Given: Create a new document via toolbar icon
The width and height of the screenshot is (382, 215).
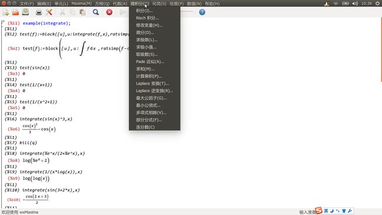Looking at the screenshot, I should tap(6, 12).
